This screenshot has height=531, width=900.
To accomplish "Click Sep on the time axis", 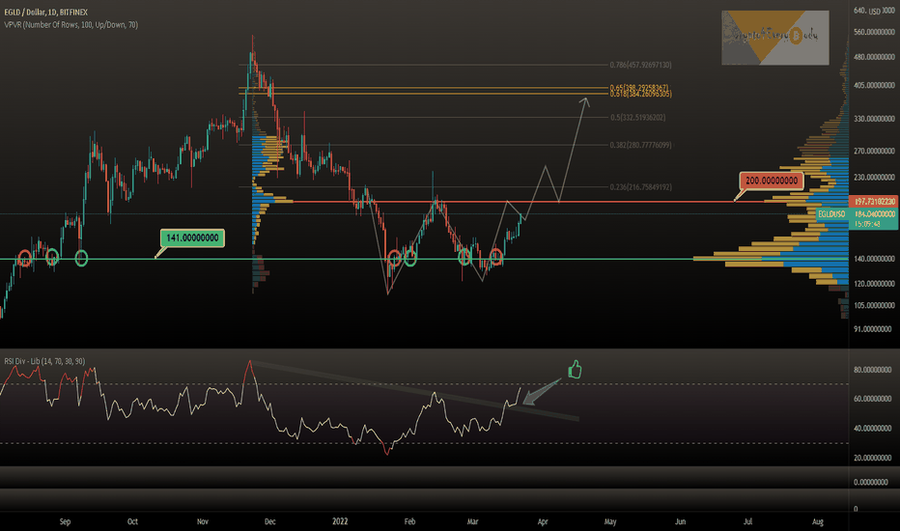I will (65, 521).
